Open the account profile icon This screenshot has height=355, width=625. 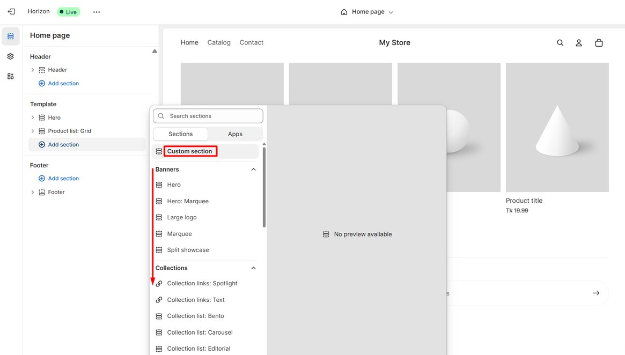(579, 42)
